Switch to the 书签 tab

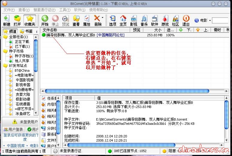(x=26, y=31)
